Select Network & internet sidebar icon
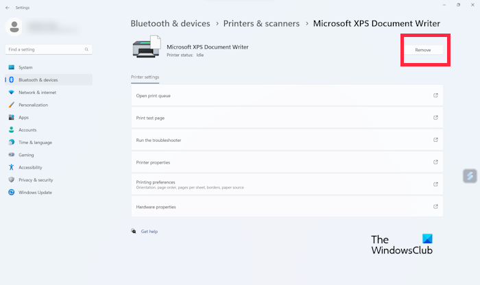The height and width of the screenshot is (285, 480). 12,92
